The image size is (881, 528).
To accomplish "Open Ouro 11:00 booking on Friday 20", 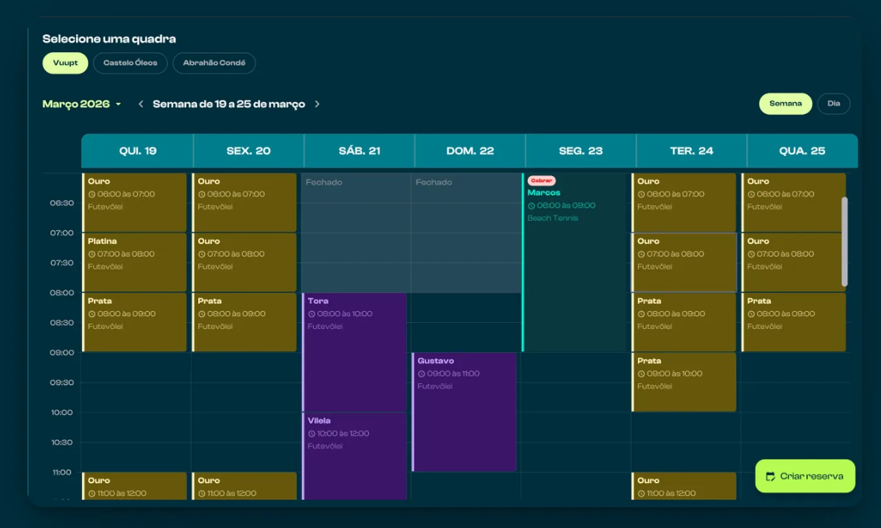I will [x=244, y=486].
